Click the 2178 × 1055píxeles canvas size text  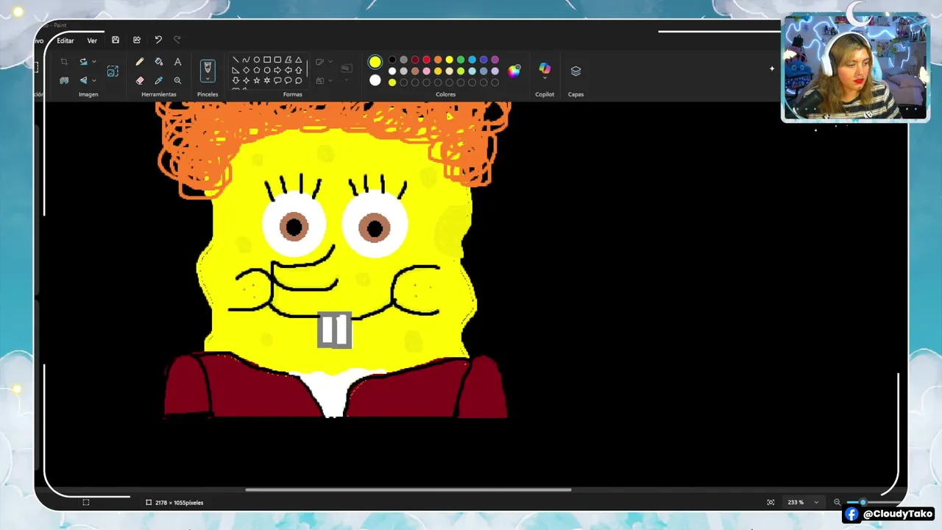click(x=179, y=503)
